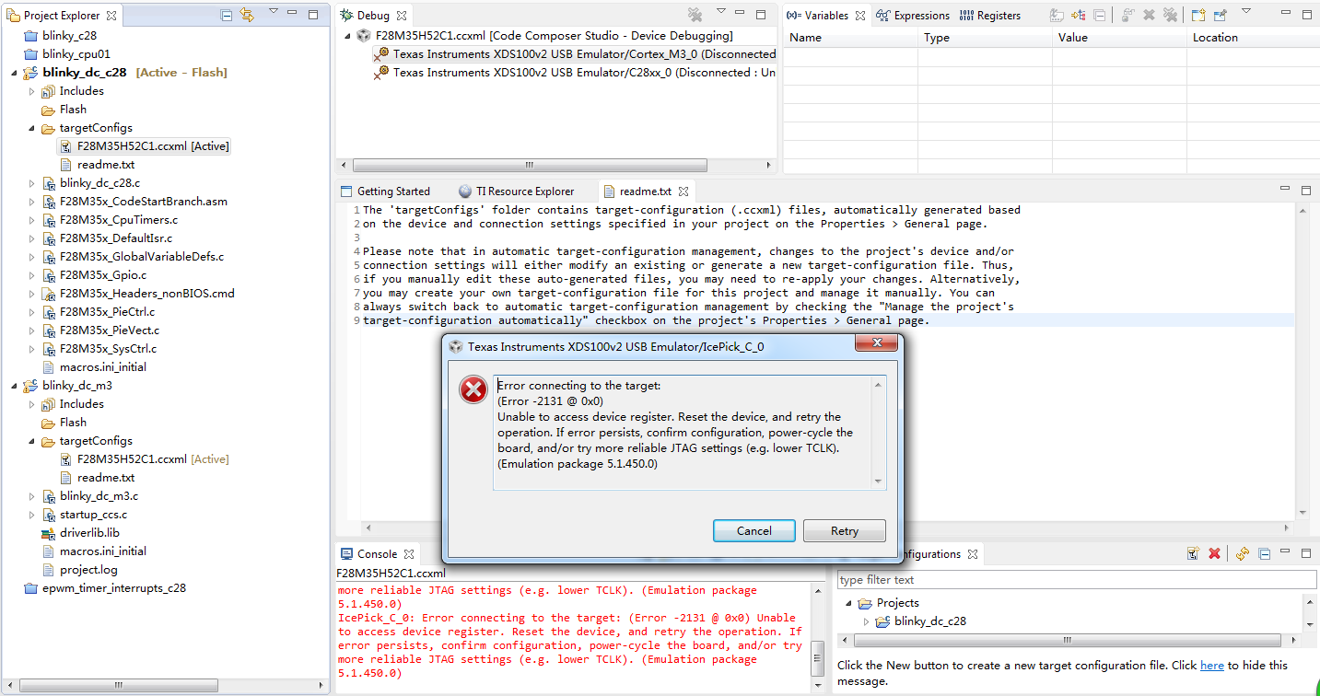The width and height of the screenshot is (1320, 696).
Task: Expand blinky_dc_c28 under Projects in Target Configurations
Action: coord(866,621)
